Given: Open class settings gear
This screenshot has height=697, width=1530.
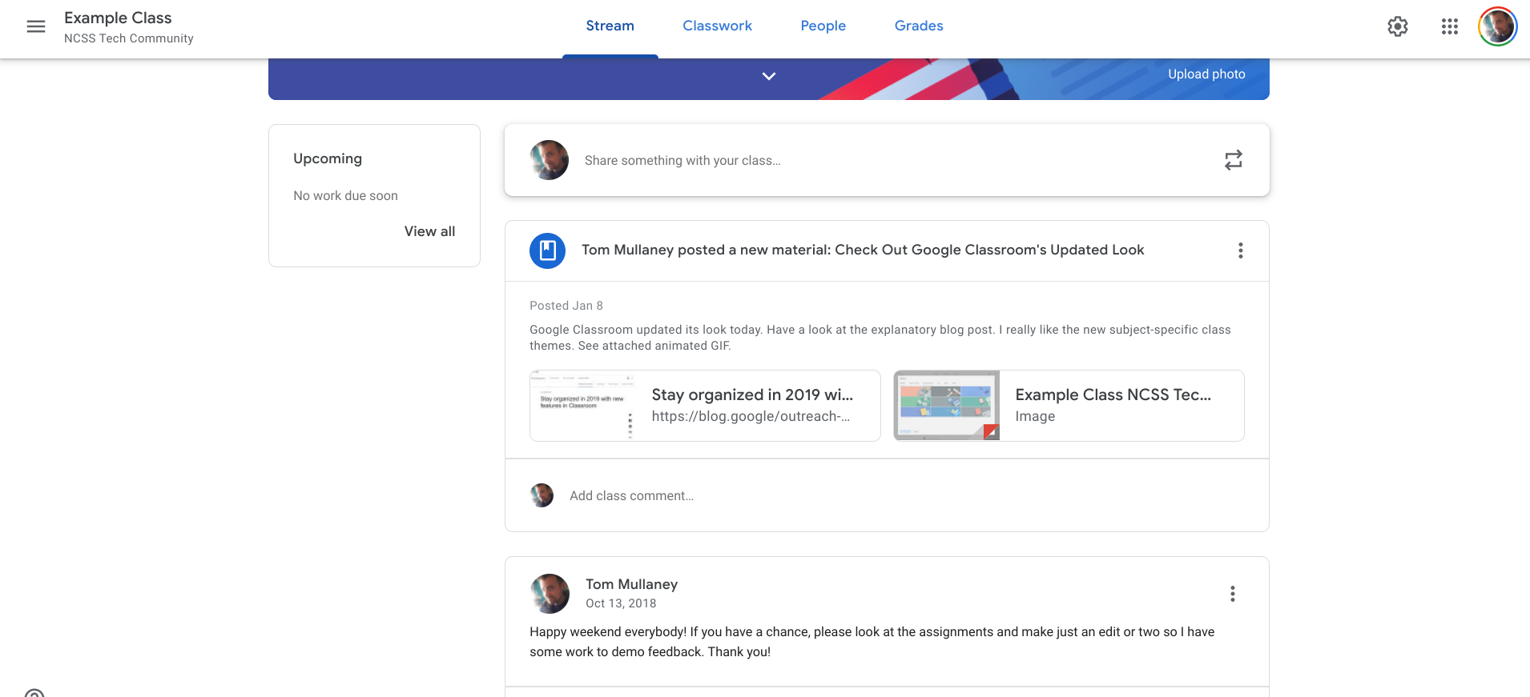Looking at the screenshot, I should click(1398, 26).
